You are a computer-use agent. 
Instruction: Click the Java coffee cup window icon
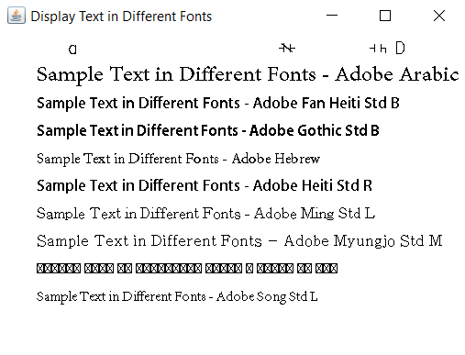click(x=17, y=16)
